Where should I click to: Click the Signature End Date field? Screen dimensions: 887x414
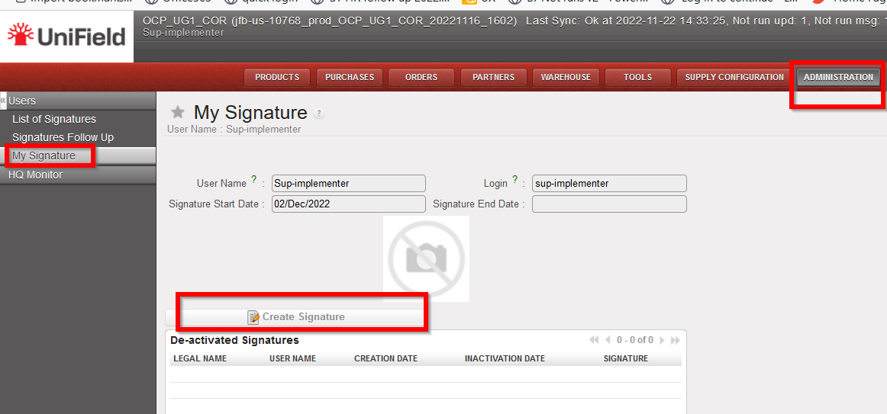609,204
